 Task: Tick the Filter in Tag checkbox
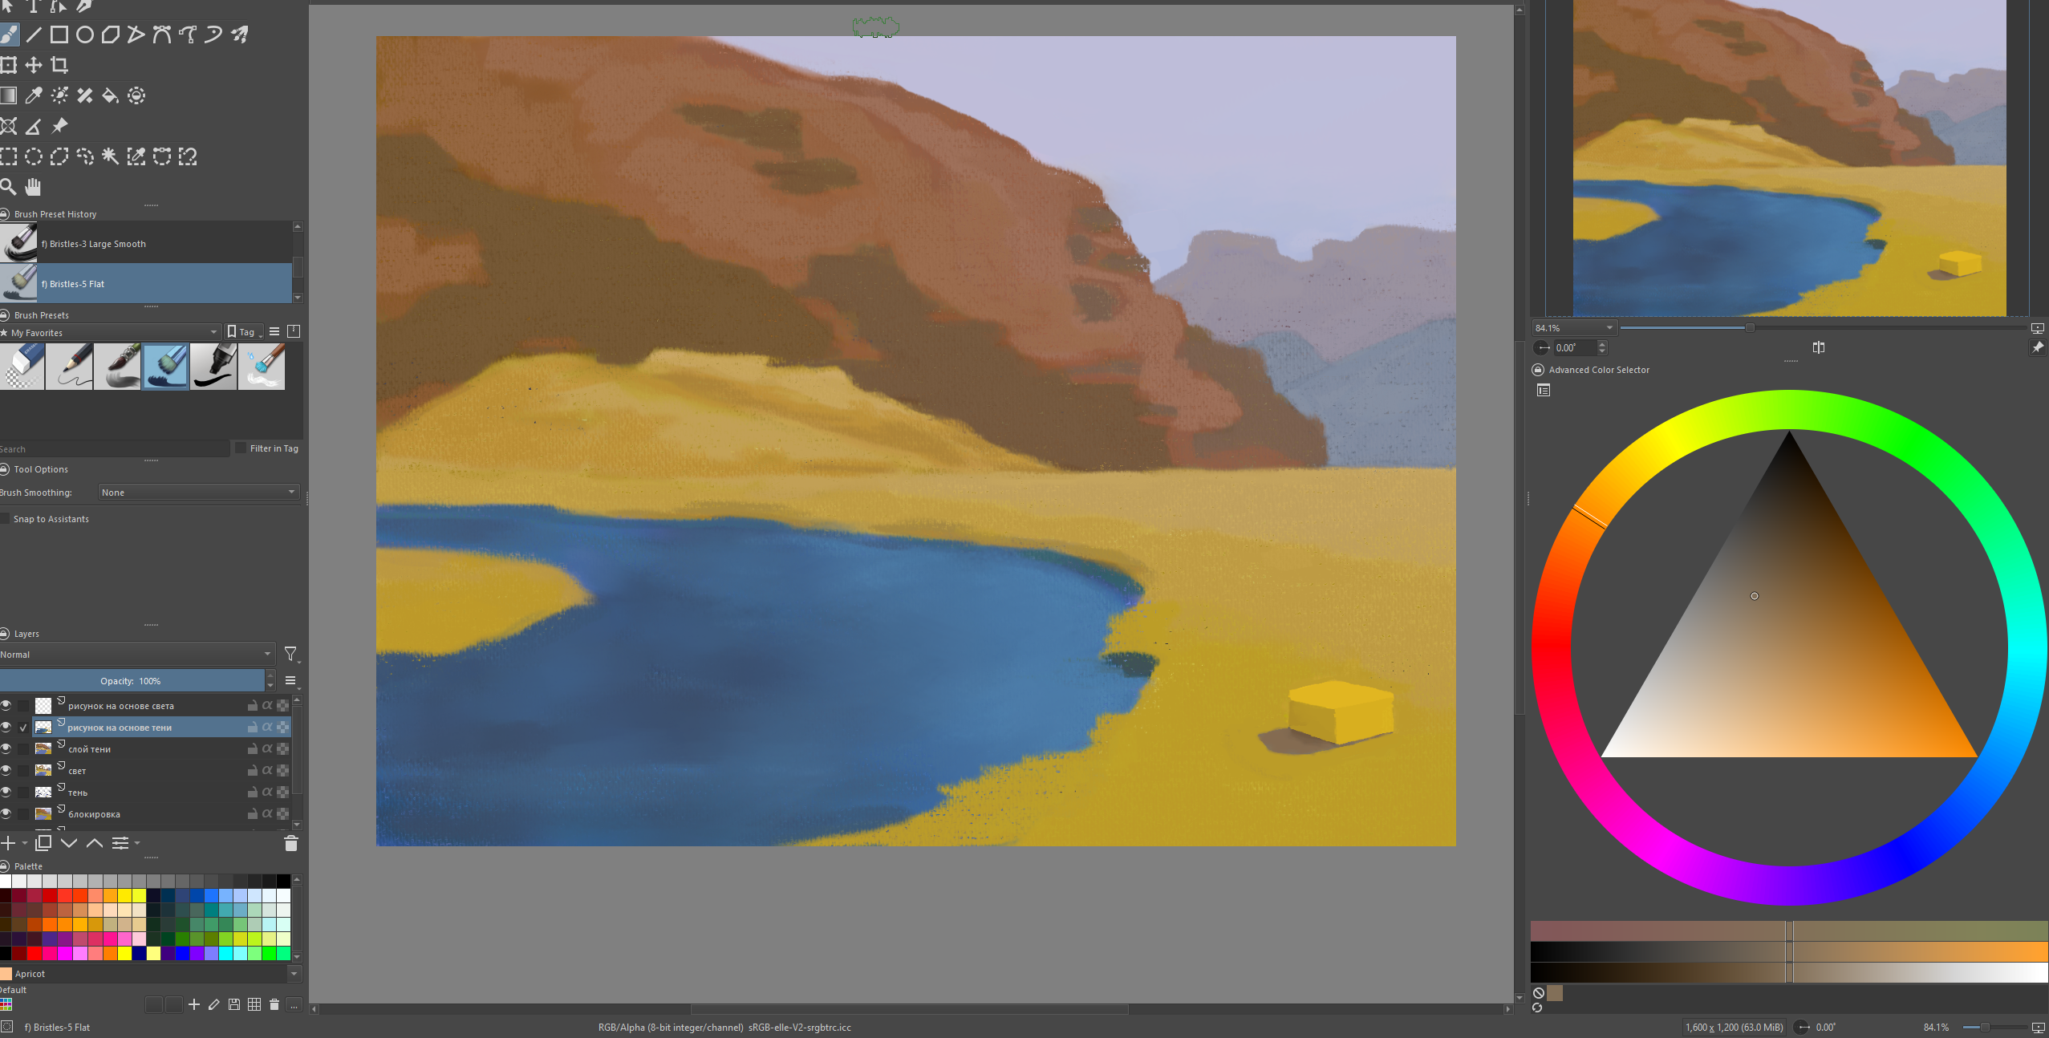click(x=241, y=448)
